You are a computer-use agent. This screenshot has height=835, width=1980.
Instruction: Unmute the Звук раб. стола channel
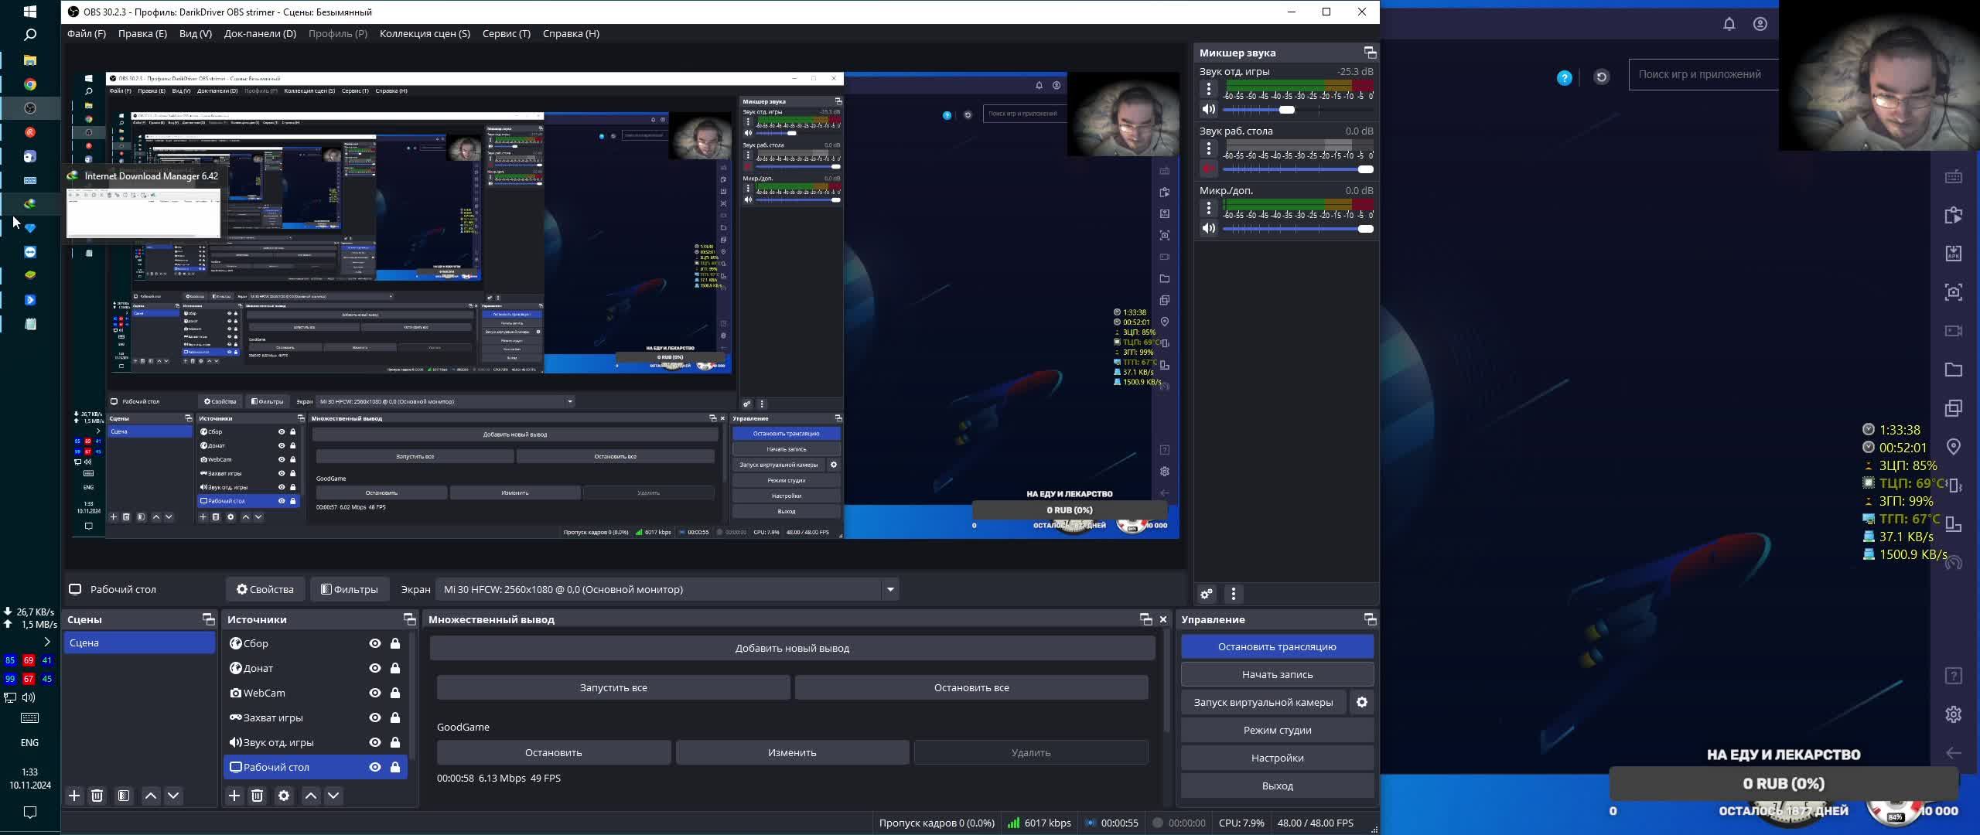click(1209, 169)
